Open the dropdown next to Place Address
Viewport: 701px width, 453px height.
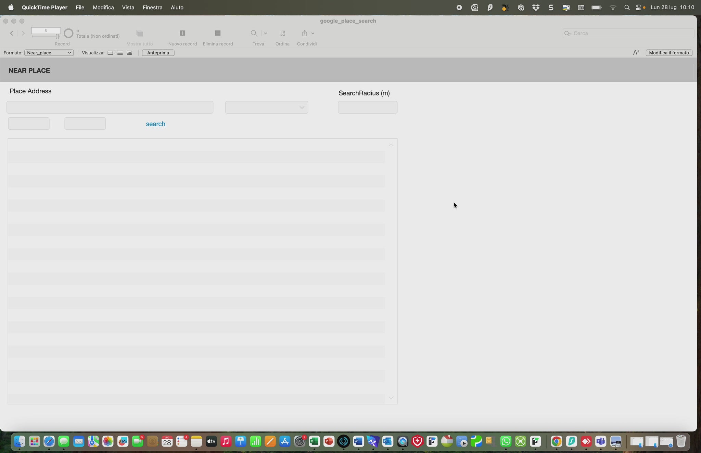(x=267, y=107)
